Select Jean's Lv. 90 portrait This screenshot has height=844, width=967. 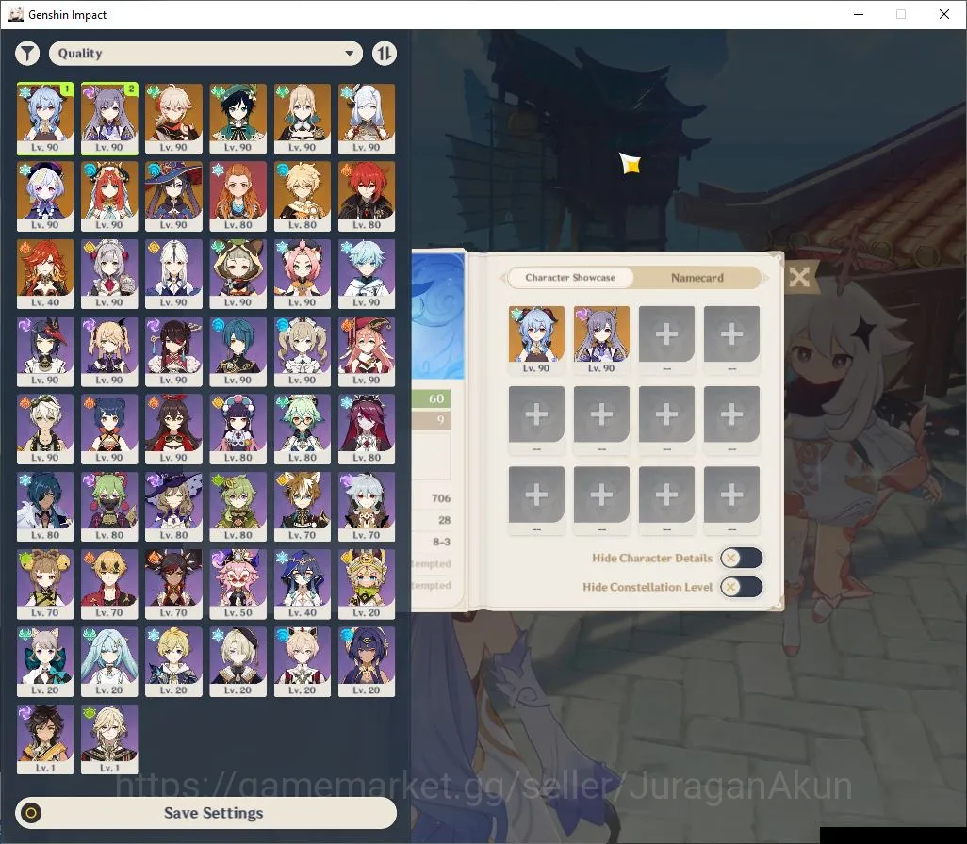303,119
